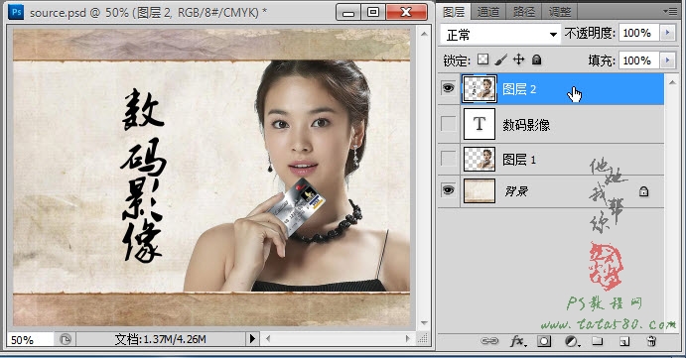Expand the opacity slider arrow

point(667,33)
